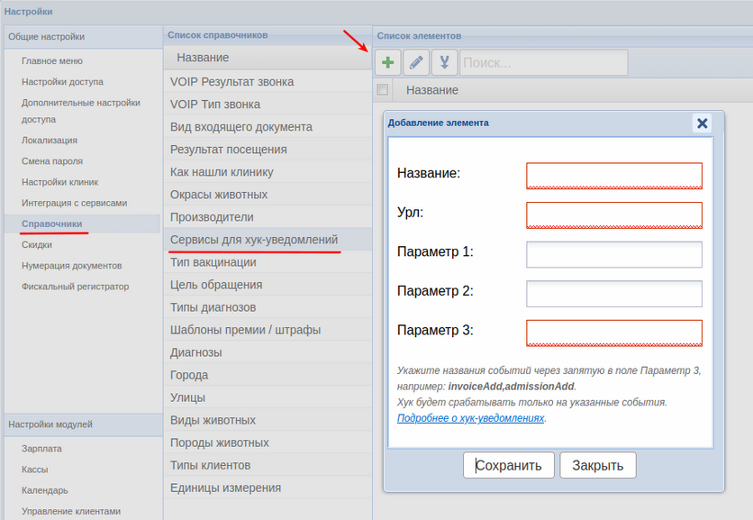Toggle the select-all checkbox in elements list

point(383,90)
